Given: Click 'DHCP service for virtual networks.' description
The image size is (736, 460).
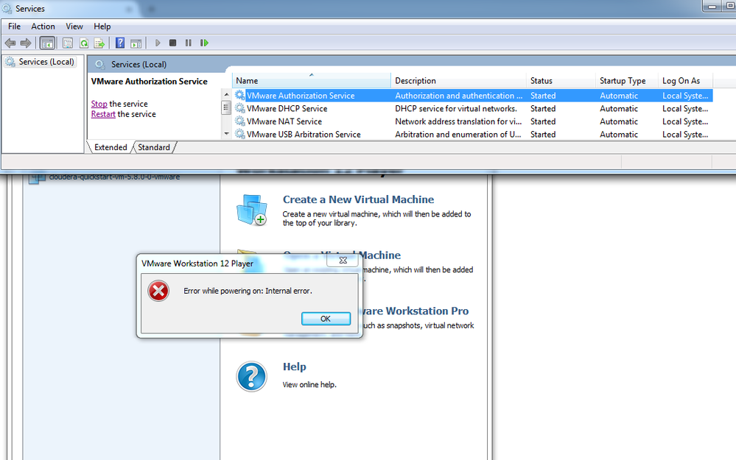Looking at the screenshot, I should (x=456, y=108).
